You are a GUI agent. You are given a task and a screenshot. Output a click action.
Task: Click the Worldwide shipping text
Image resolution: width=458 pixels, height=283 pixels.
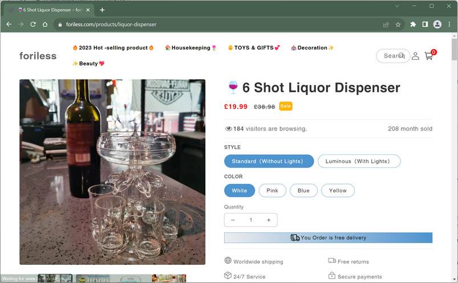pyautogui.click(x=258, y=262)
